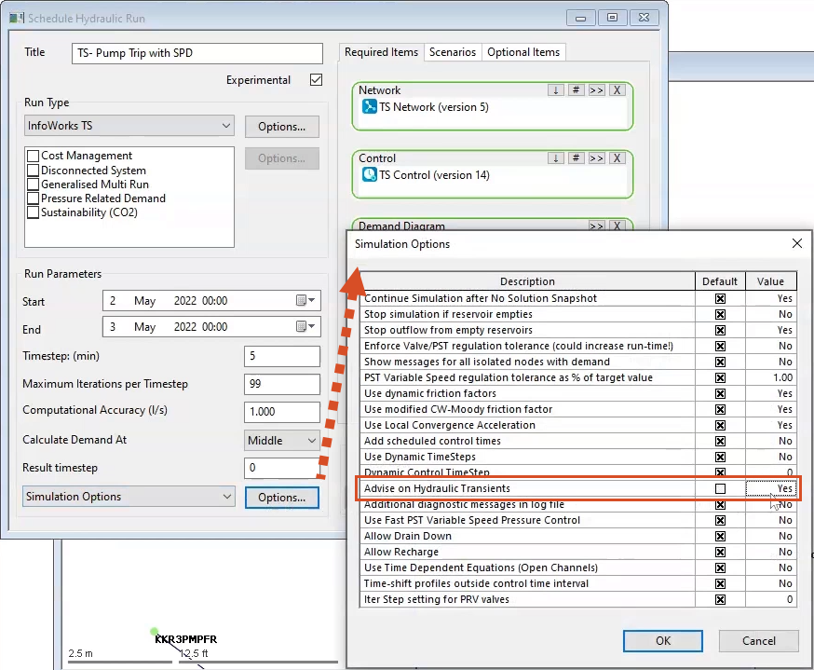Click the Value column header

pyautogui.click(x=771, y=281)
